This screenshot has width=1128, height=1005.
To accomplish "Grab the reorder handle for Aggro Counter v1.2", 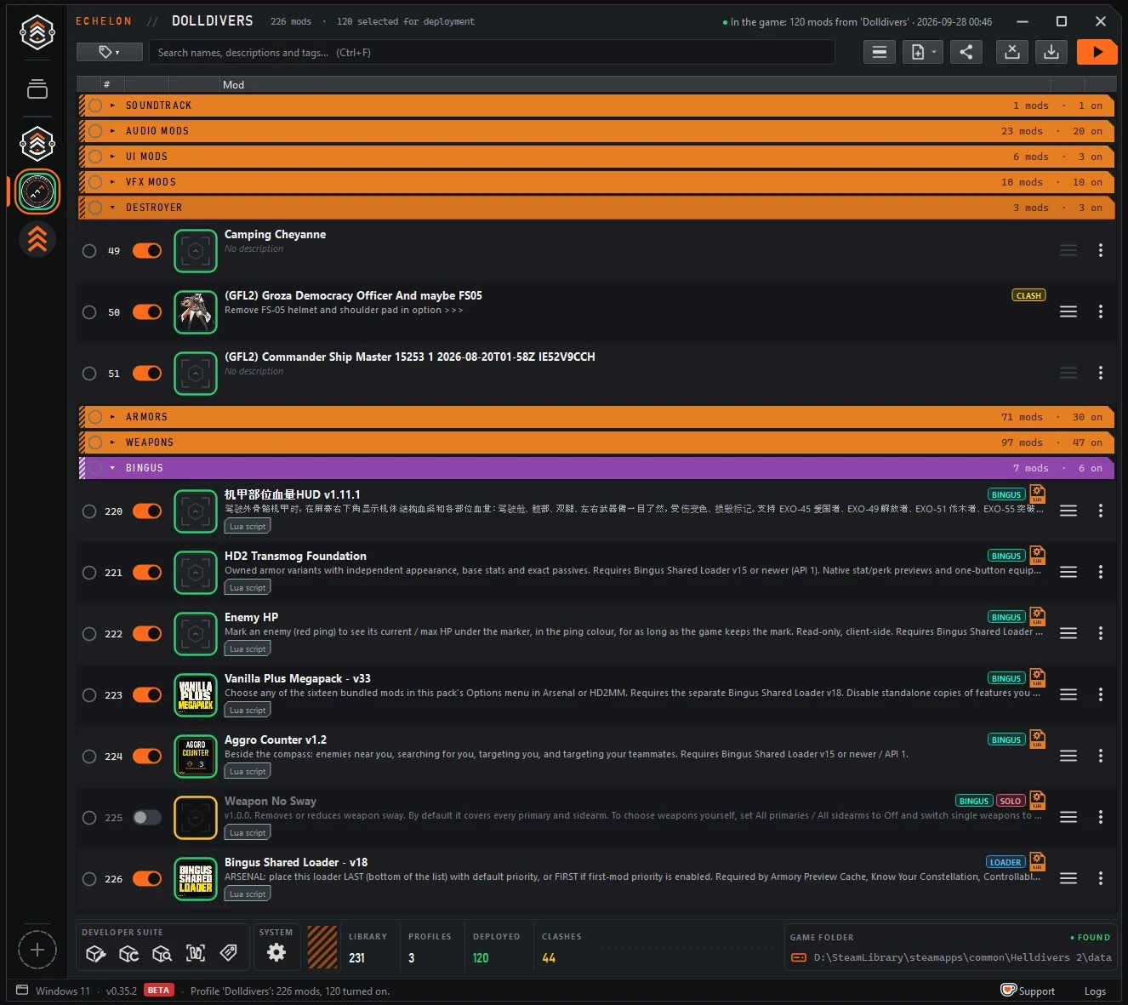I will pos(1068,756).
